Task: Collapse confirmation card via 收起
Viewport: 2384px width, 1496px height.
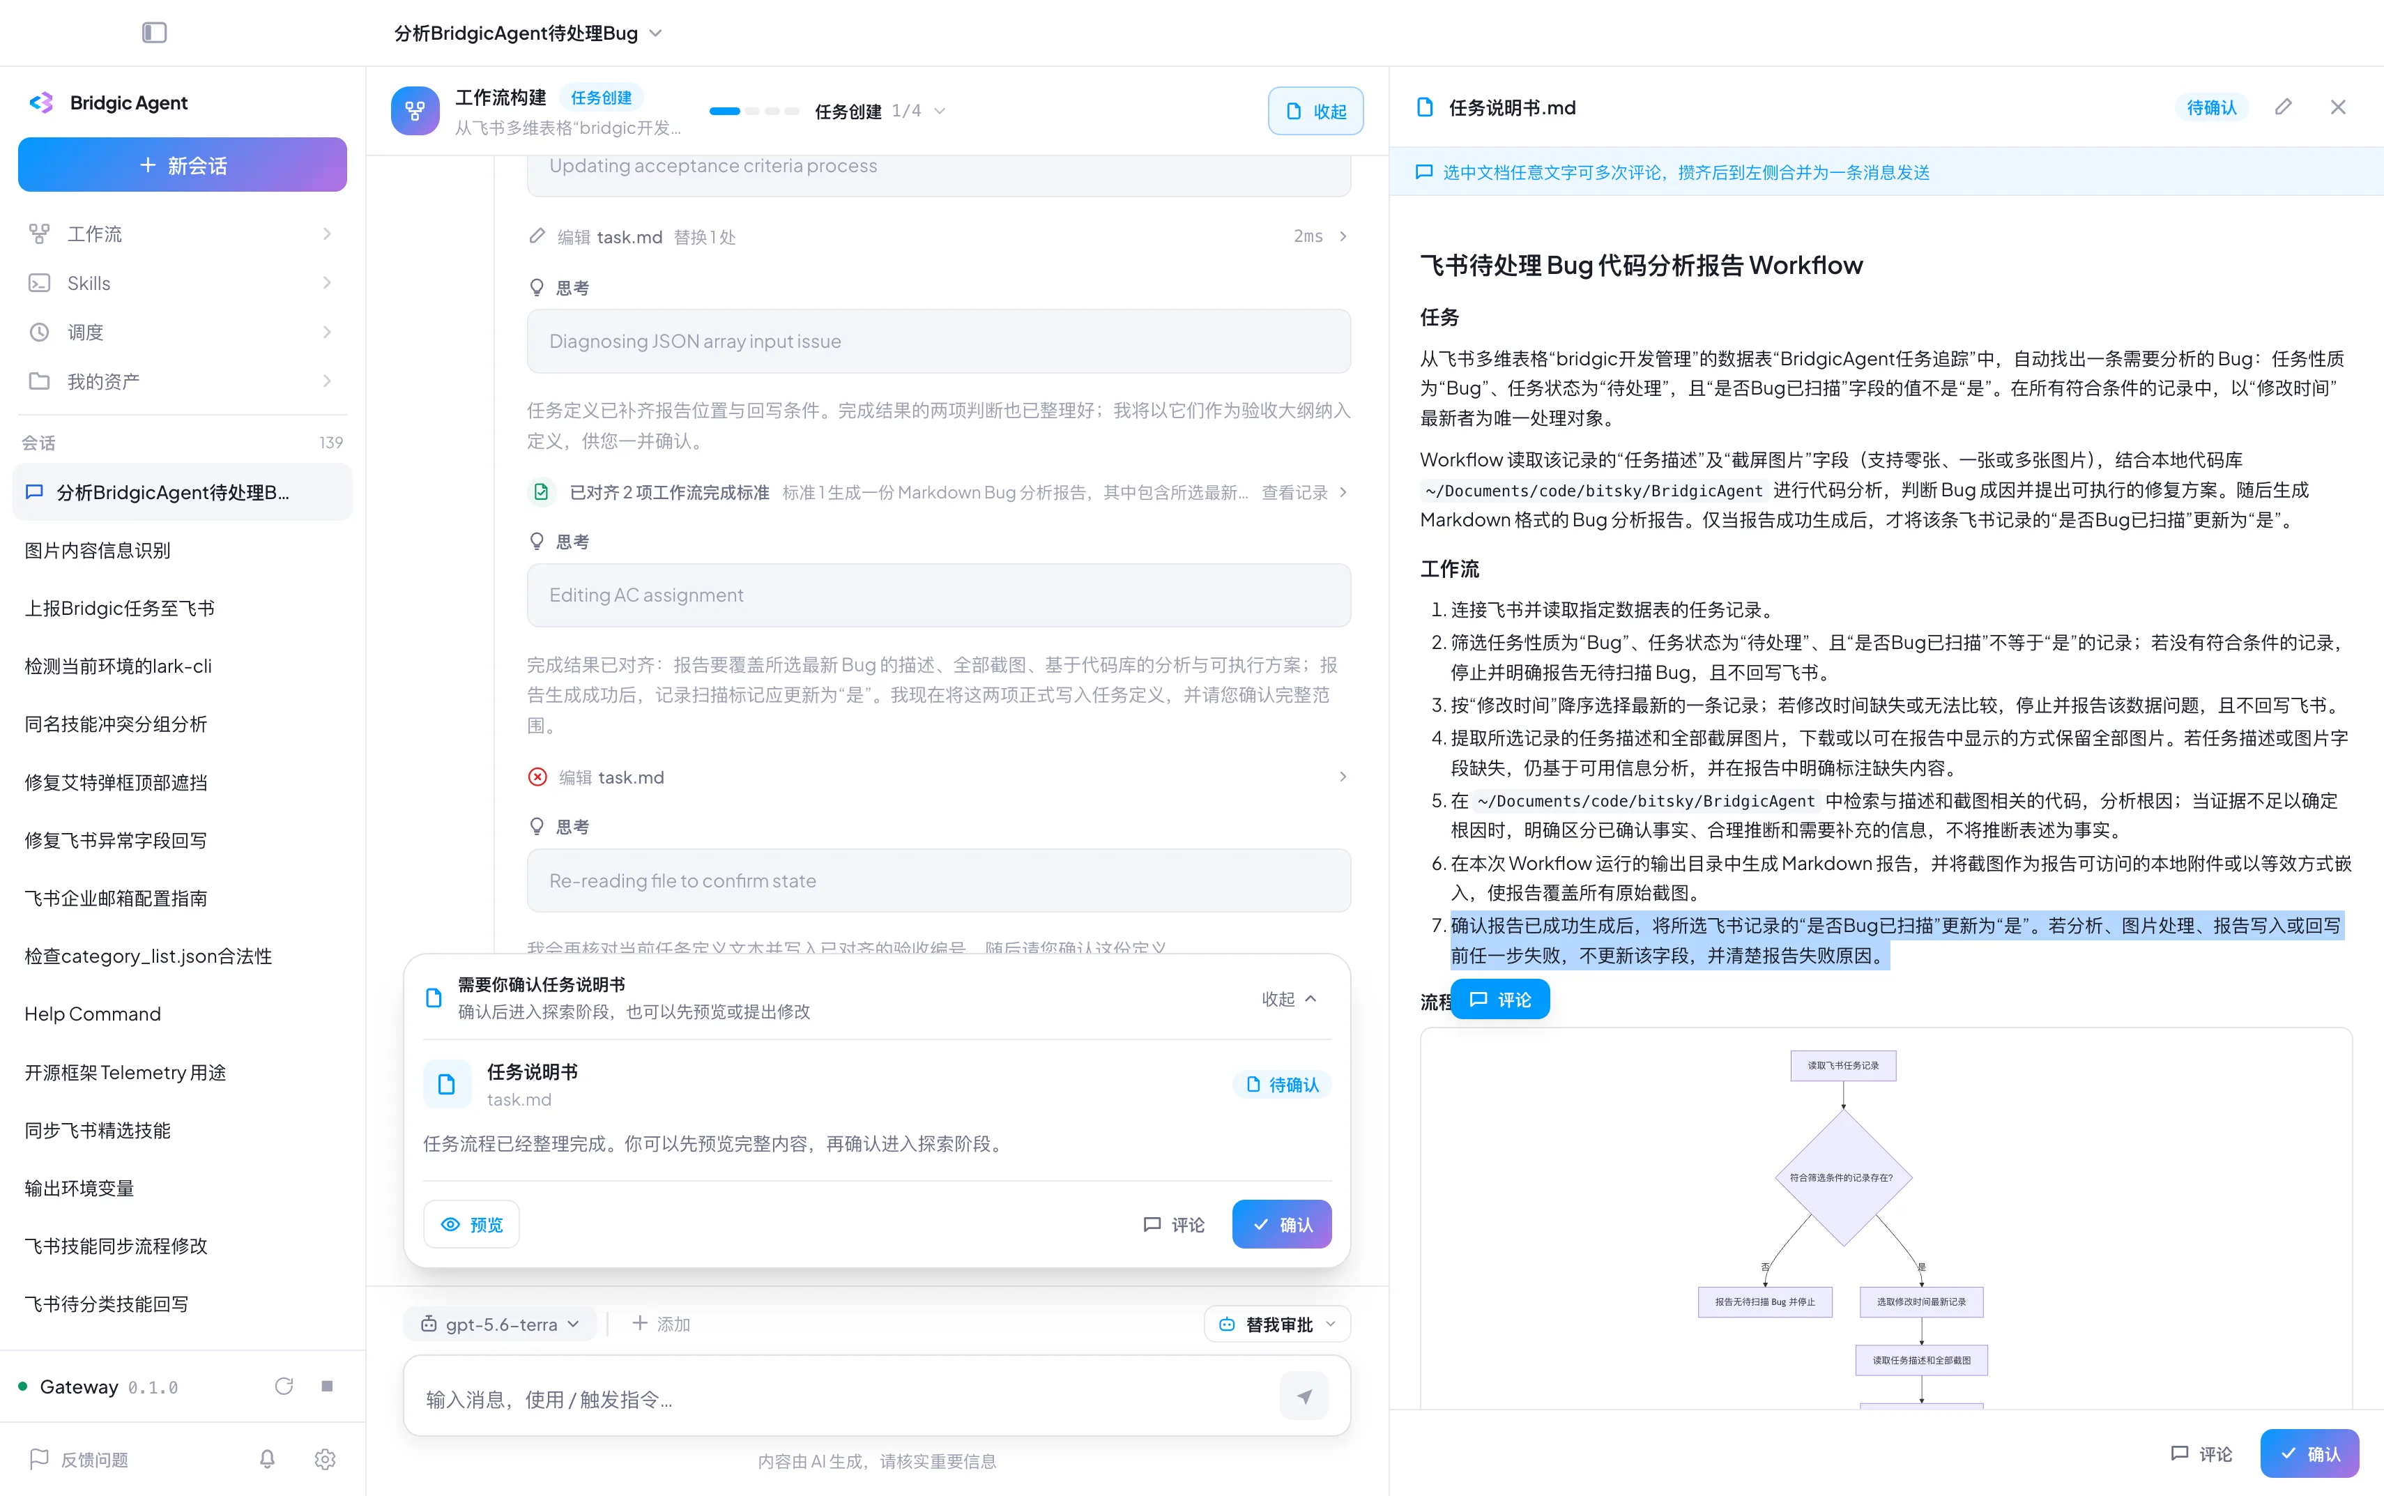Action: point(1289,1000)
